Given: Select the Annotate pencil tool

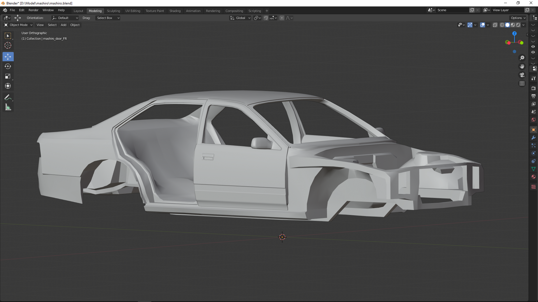Looking at the screenshot, I should pos(8,98).
